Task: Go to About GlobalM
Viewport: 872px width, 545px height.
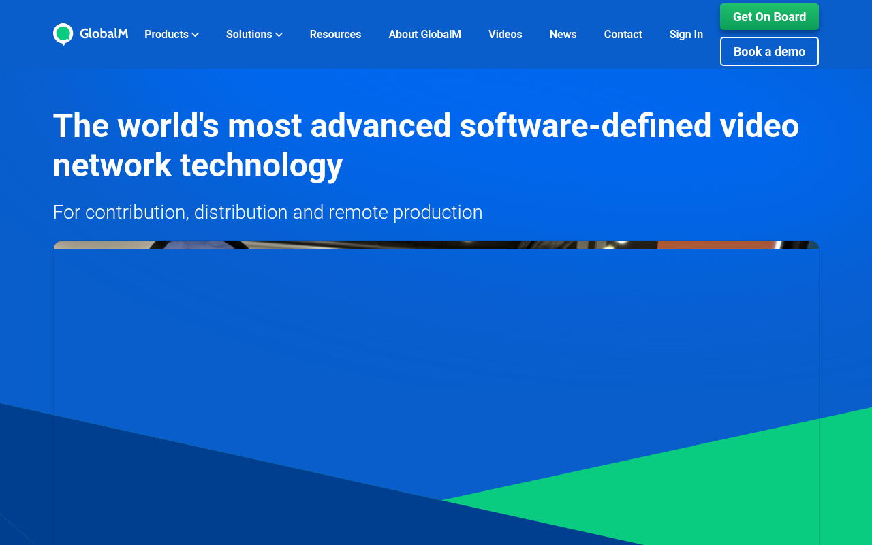Action: tap(425, 34)
